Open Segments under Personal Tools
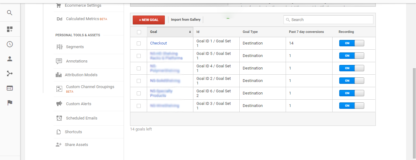 [x=75, y=47]
